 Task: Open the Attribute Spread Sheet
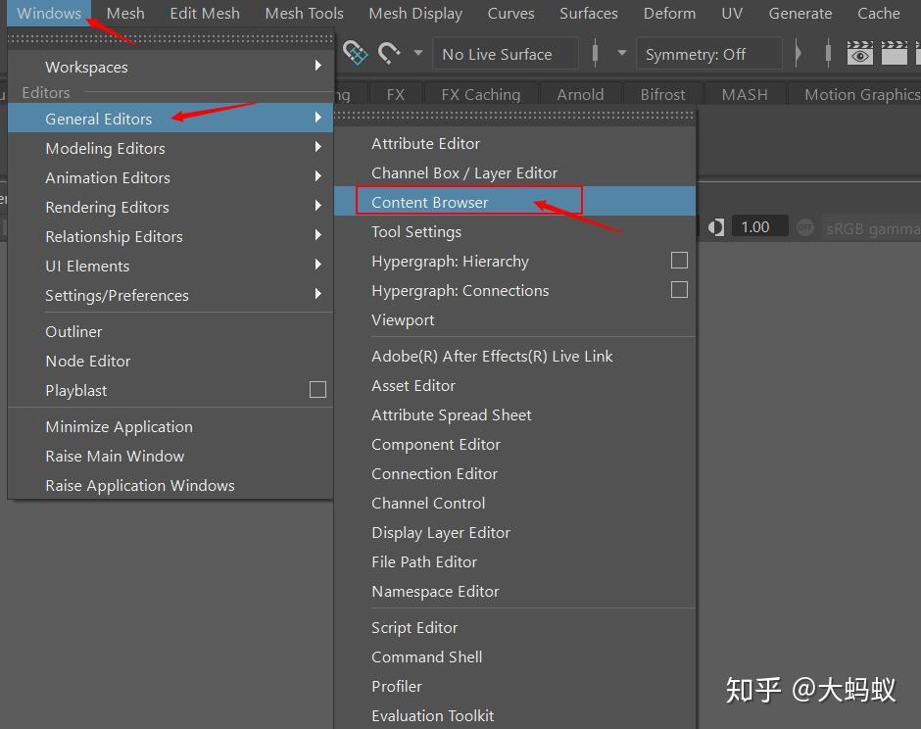pos(514,414)
